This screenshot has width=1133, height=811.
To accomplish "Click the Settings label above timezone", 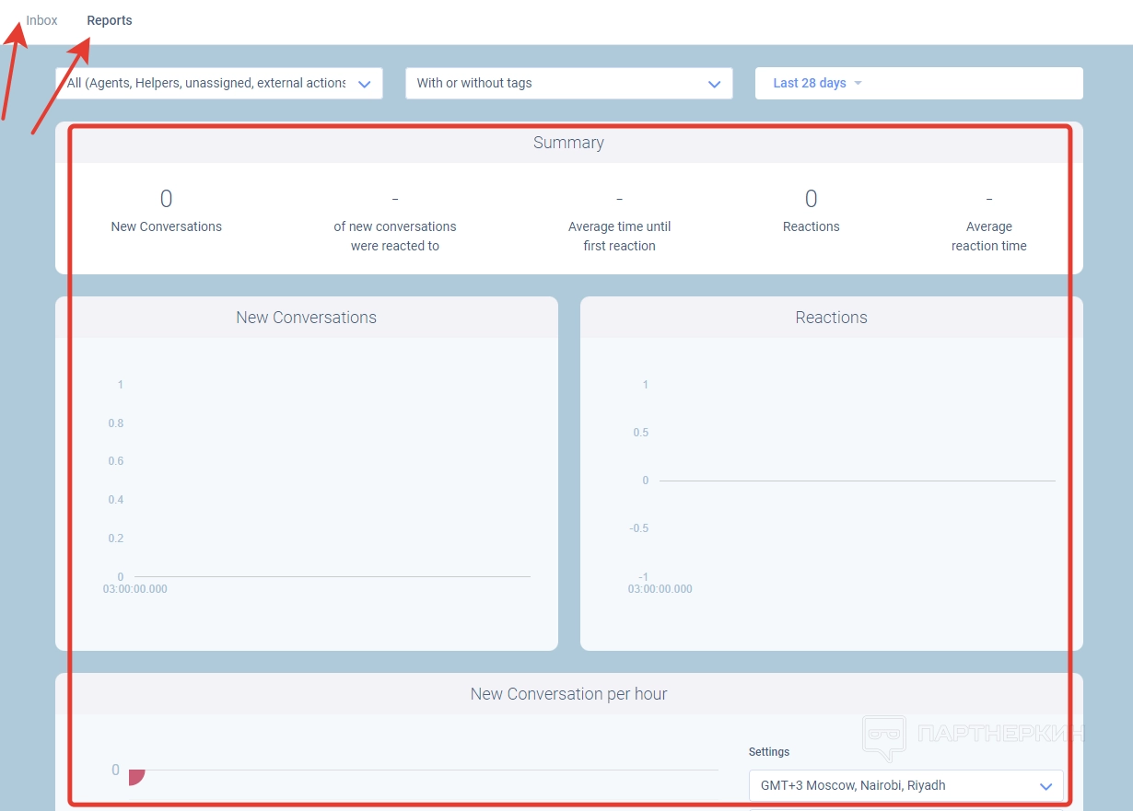I will tap(769, 752).
